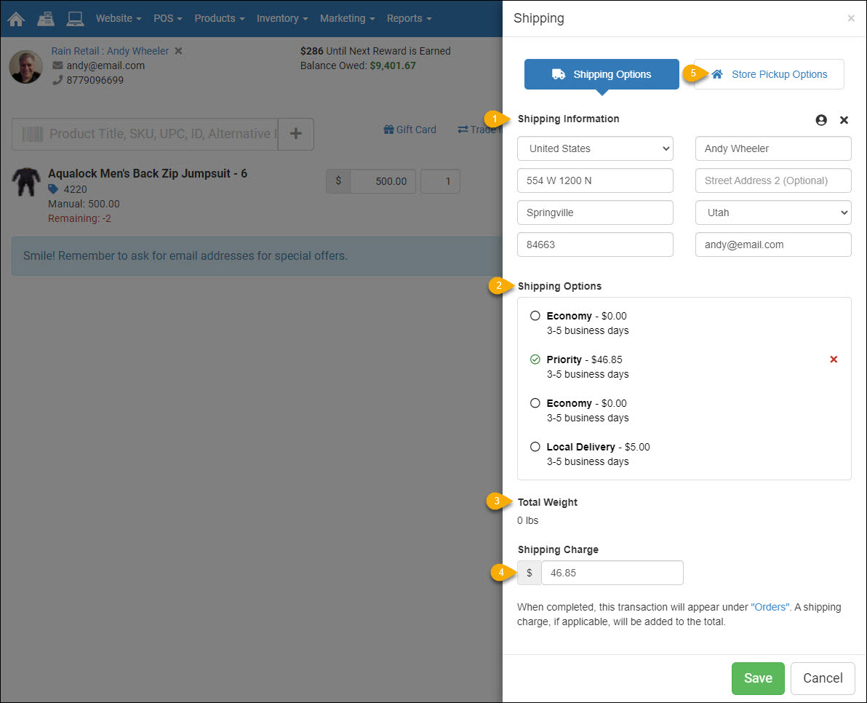Select the Local Delivery shipping option
This screenshot has height=703, width=867.
click(x=535, y=447)
